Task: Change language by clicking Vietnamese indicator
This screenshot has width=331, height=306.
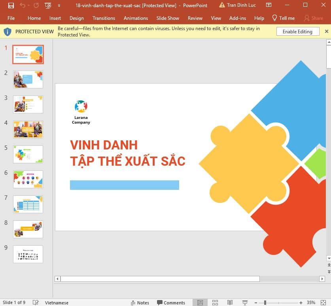Action: [x=57, y=302]
